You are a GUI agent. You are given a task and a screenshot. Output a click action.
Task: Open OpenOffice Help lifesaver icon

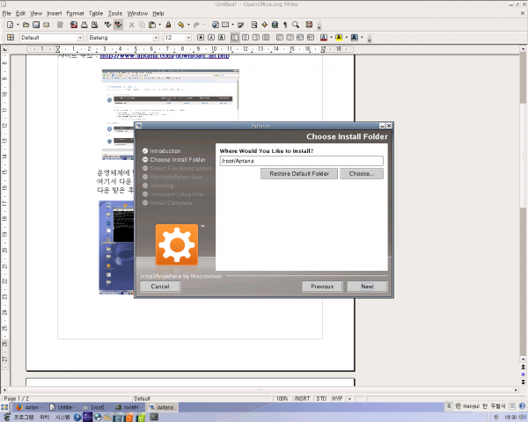tap(309, 25)
